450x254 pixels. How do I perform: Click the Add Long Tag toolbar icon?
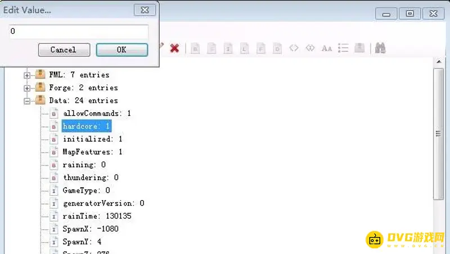[245, 48]
